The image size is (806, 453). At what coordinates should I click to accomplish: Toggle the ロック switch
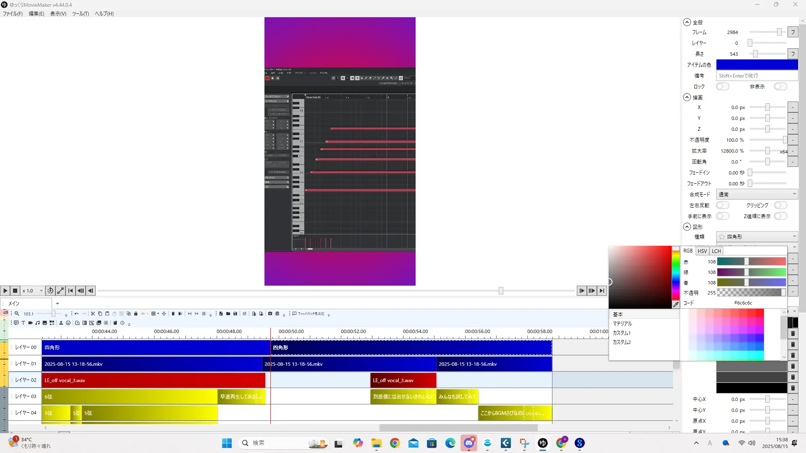click(722, 86)
